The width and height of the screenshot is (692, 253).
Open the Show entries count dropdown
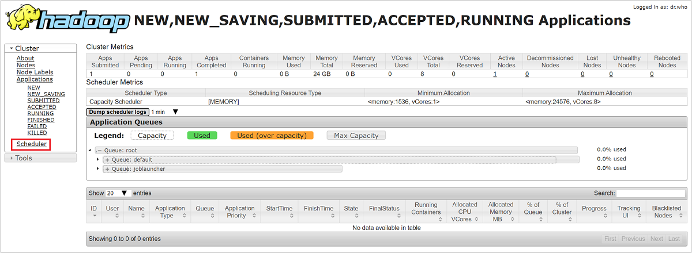(x=119, y=193)
